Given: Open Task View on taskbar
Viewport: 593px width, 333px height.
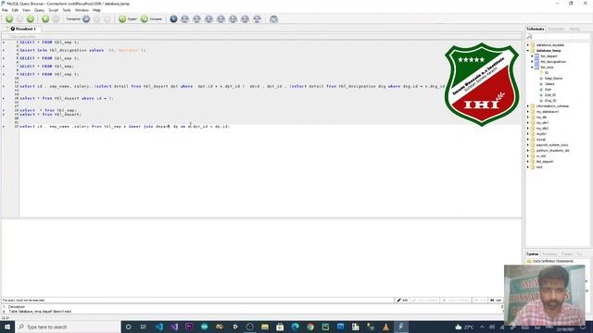Looking at the screenshot, I should coord(144,327).
